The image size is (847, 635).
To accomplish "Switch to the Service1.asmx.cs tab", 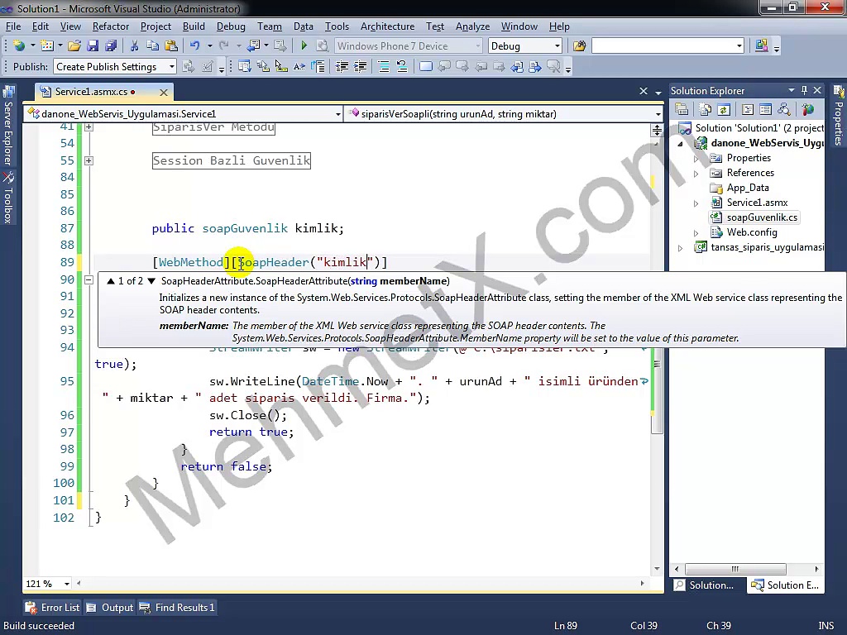I will pyautogui.click(x=91, y=92).
